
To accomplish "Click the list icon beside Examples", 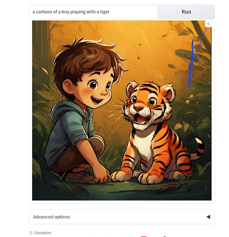I will pyautogui.click(x=31, y=233).
